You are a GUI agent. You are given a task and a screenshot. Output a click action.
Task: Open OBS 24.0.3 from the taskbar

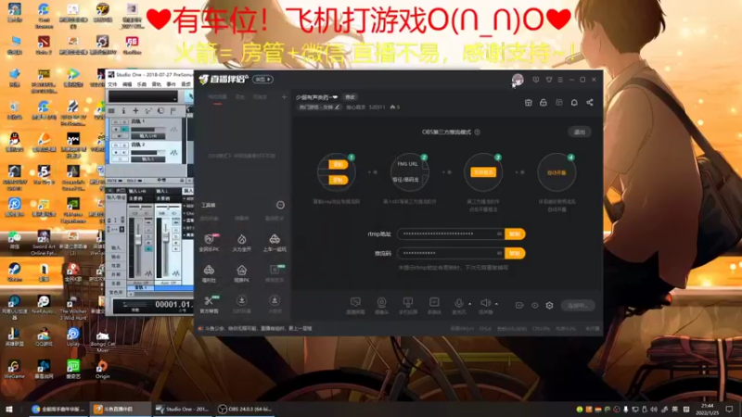click(x=246, y=409)
